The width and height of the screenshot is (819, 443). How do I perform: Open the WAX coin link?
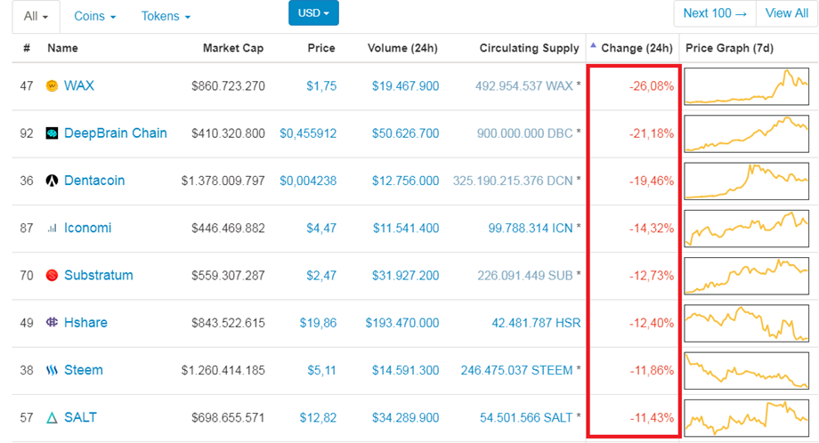(79, 85)
